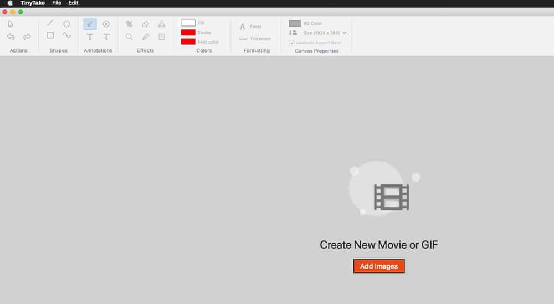Image resolution: width=554 pixels, height=304 pixels.
Task: Undo the last action
Action: [11, 37]
